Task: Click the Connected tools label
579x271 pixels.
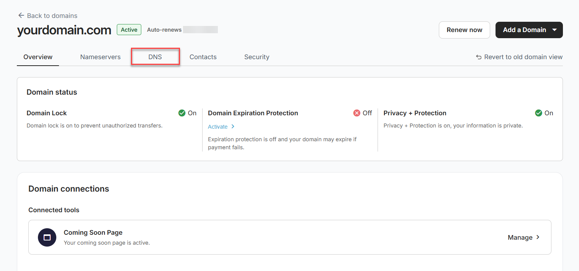Action: coord(54,210)
